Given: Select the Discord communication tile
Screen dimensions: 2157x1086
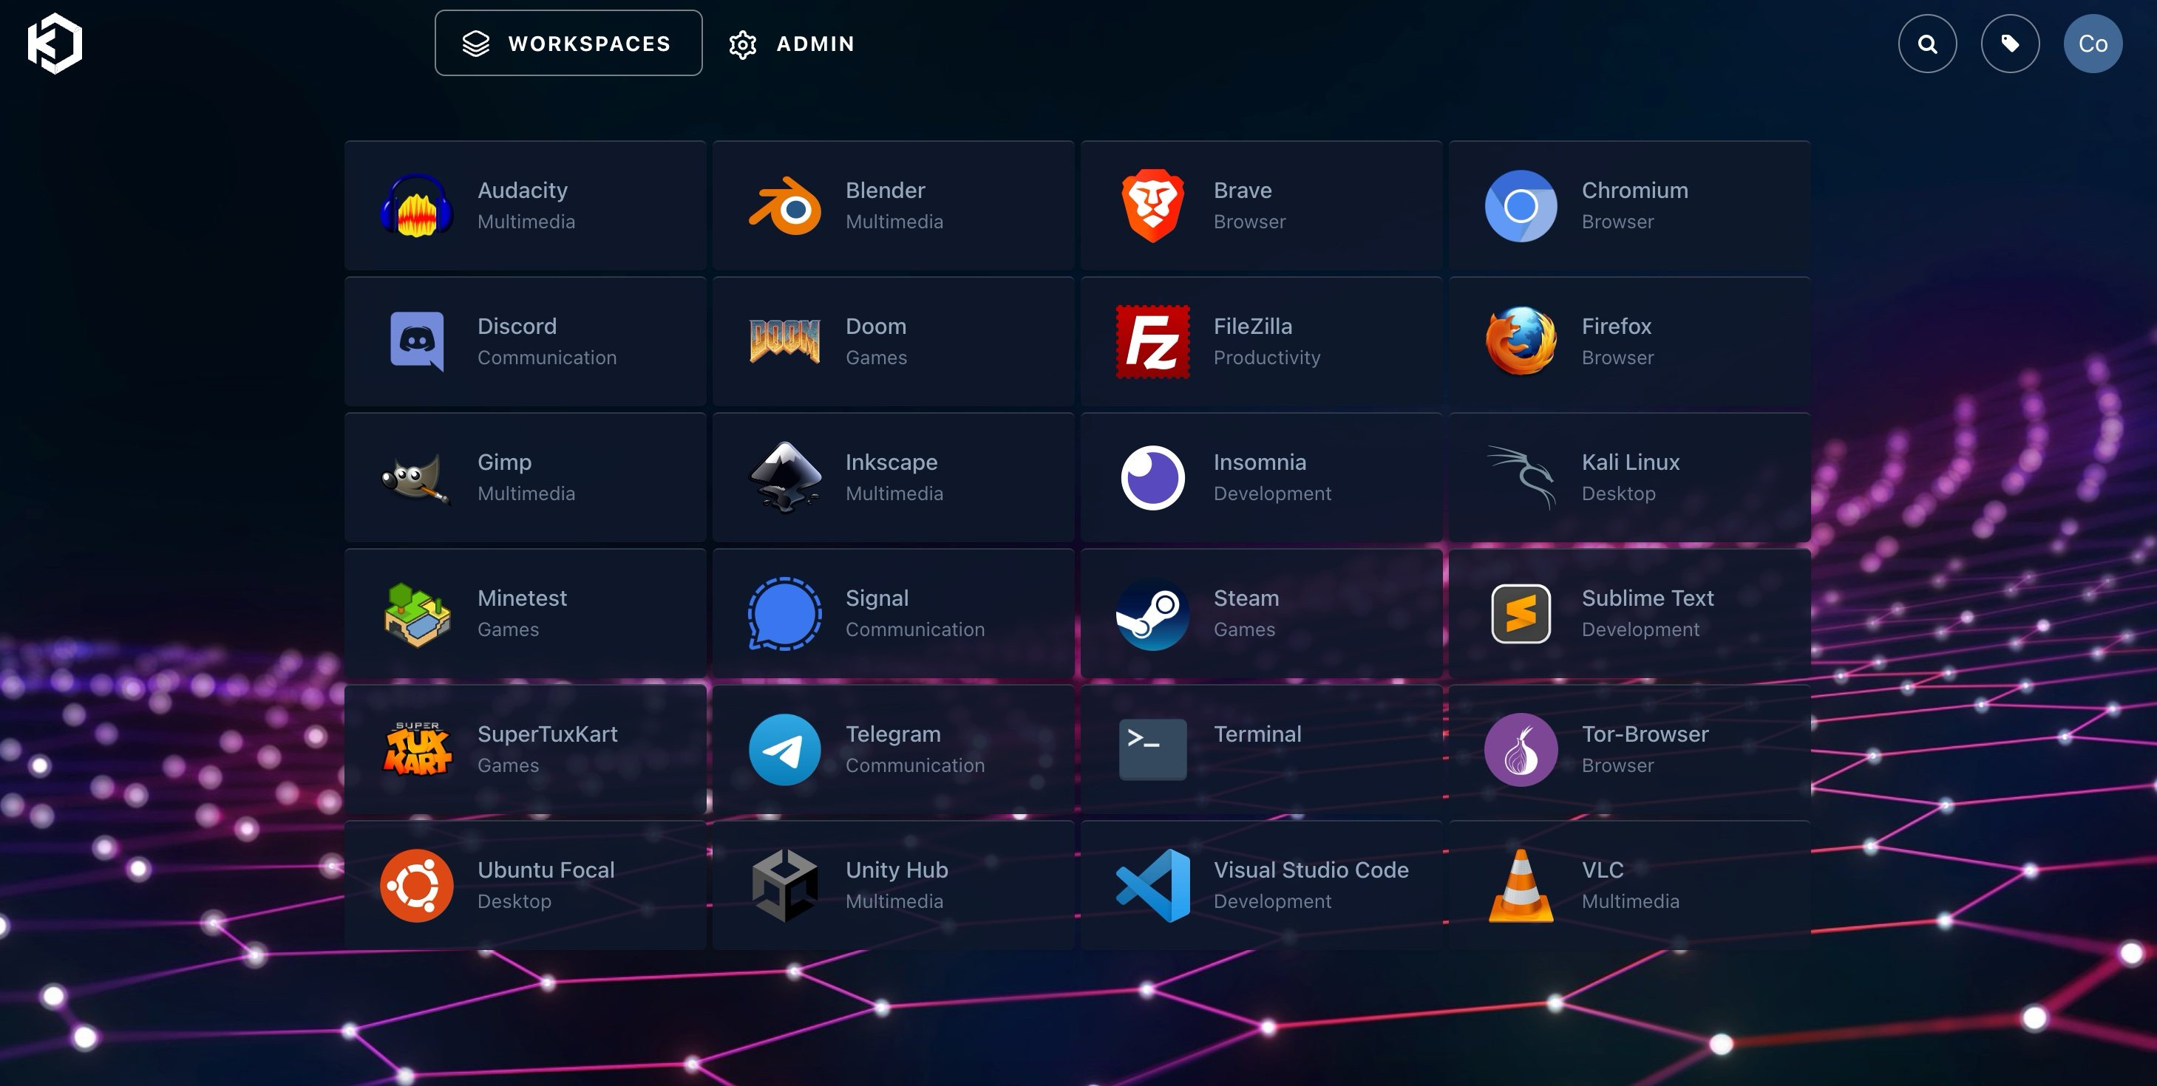Looking at the screenshot, I should point(525,341).
